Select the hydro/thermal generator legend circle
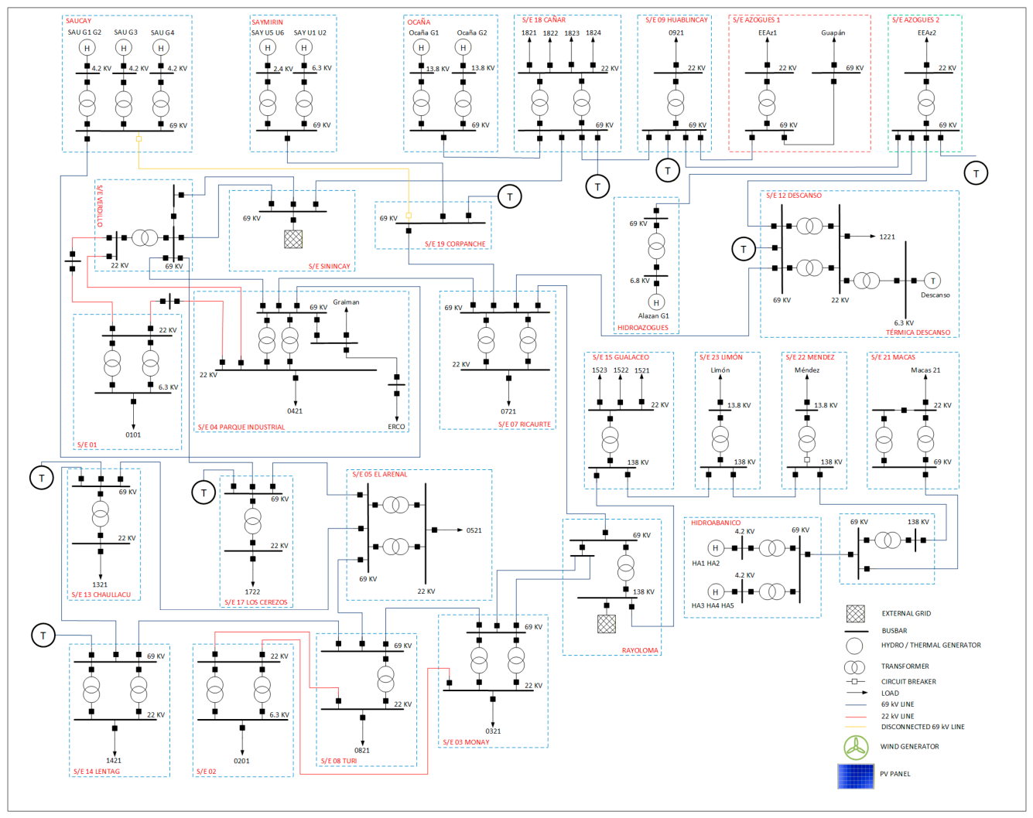This screenshot has height=818, width=1033. tap(854, 646)
